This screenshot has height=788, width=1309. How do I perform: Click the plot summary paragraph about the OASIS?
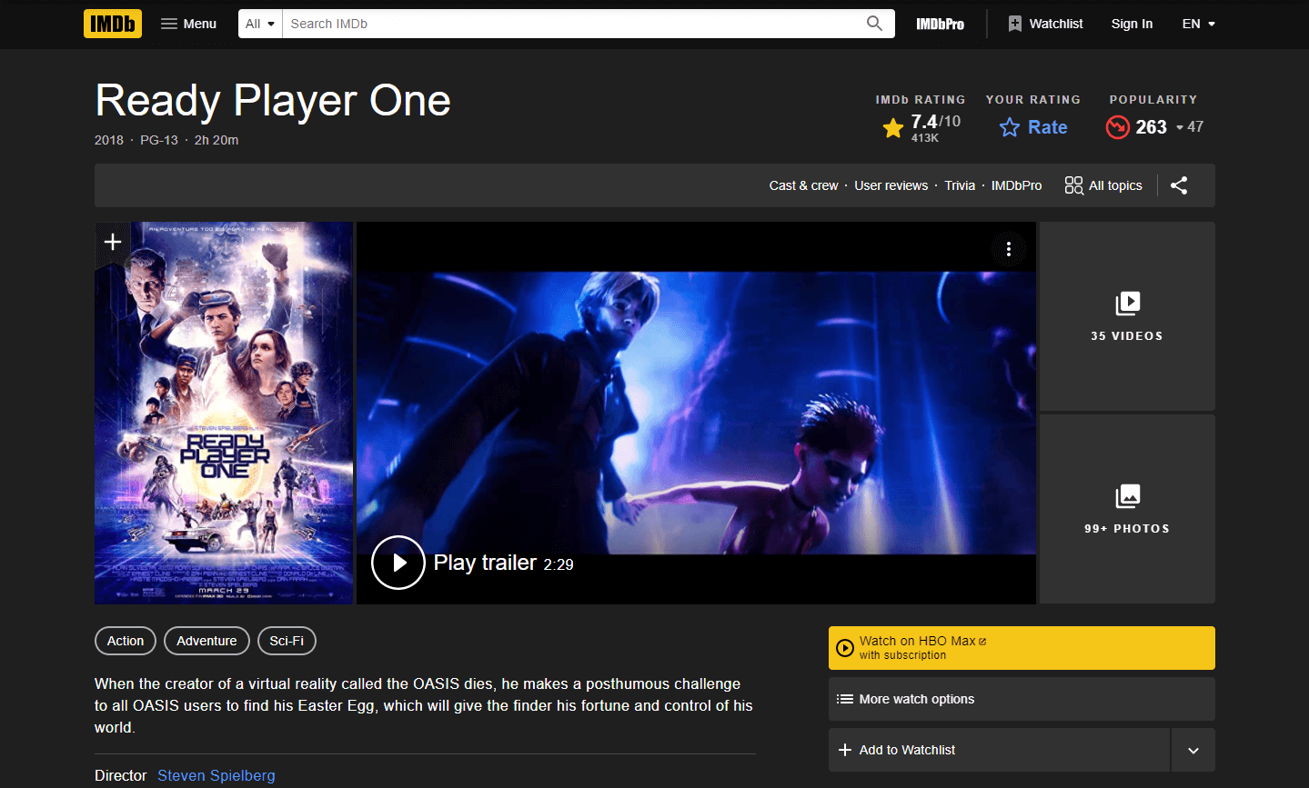(x=424, y=705)
